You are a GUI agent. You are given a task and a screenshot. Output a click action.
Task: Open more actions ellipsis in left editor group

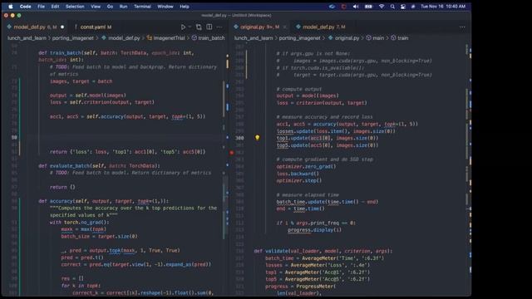[219, 27]
